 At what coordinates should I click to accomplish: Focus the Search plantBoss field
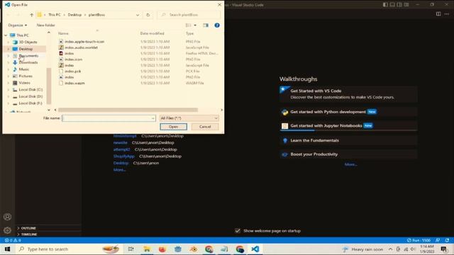[x=189, y=15]
